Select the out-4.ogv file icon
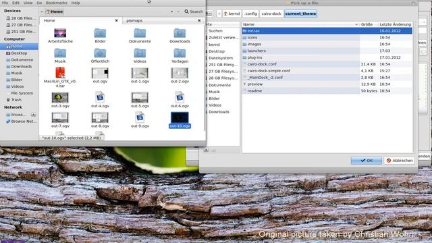Screen dimensions: 432x243 point(100,97)
